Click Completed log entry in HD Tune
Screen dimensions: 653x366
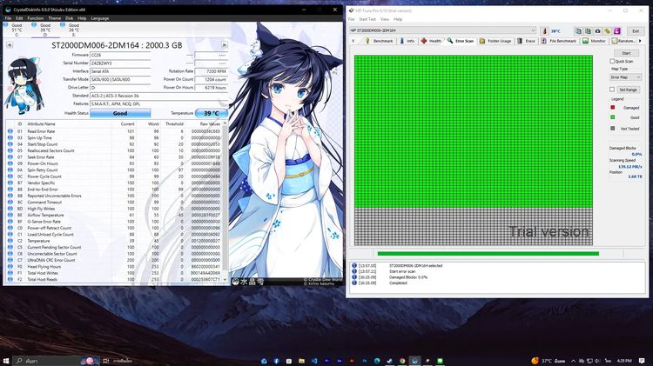tap(398, 283)
